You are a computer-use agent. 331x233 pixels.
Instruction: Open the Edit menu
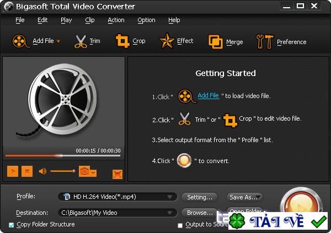click(x=42, y=20)
